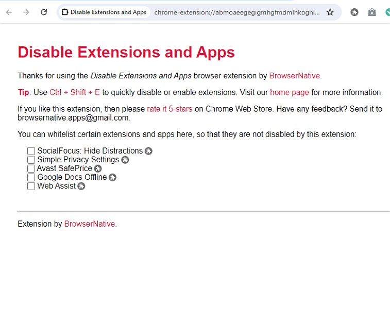The width and height of the screenshot is (390, 323).
Task: Whitelist Simple Privacy Settings checkbox
Action: 31,160
